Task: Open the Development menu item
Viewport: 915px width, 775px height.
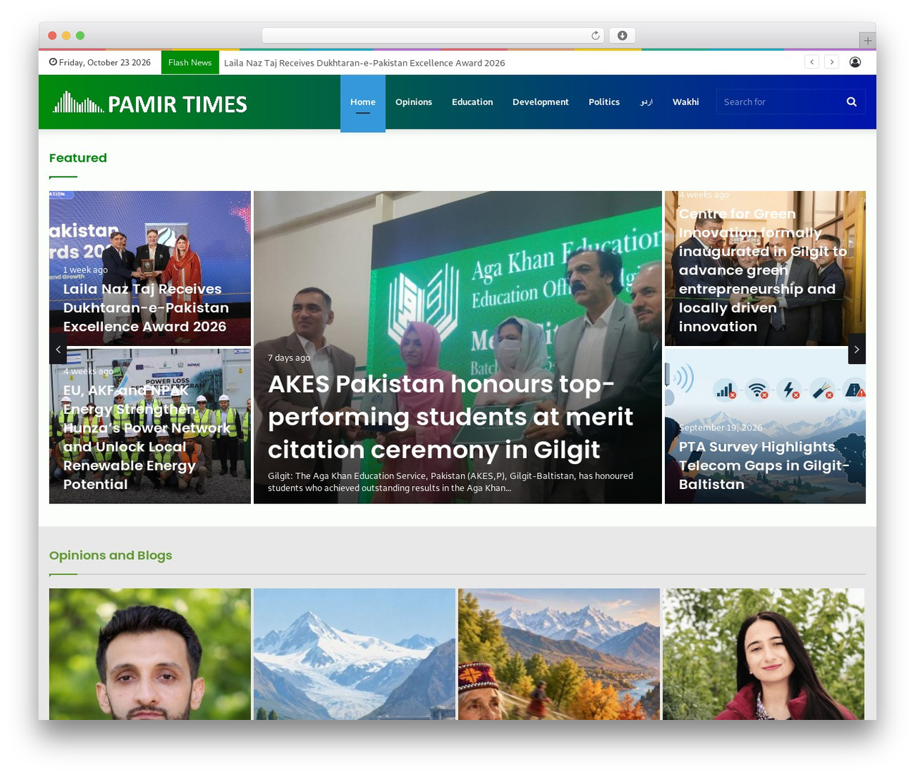Action: coord(540,102)
